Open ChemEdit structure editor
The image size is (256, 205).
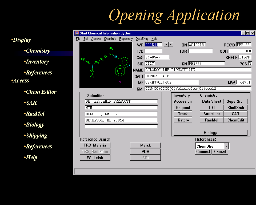pyautogui.click(x=235, y=120)
